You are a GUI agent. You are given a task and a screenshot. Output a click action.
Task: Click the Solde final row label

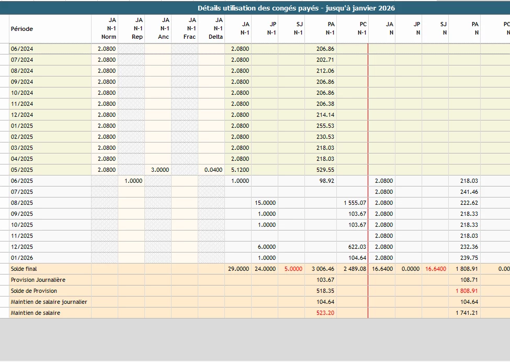click(x=25, y=269)
